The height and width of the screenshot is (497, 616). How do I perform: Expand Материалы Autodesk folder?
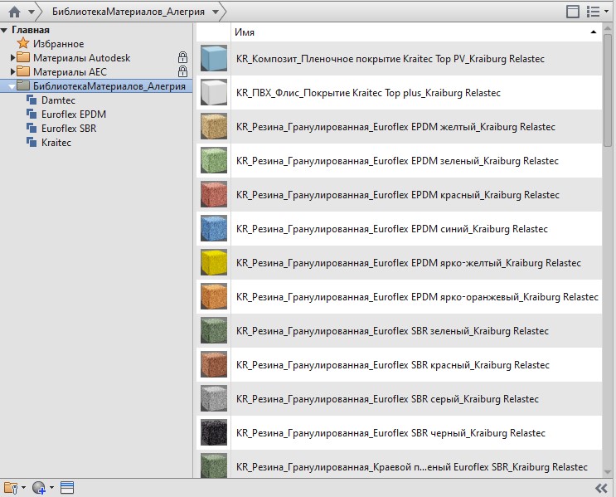12,58
